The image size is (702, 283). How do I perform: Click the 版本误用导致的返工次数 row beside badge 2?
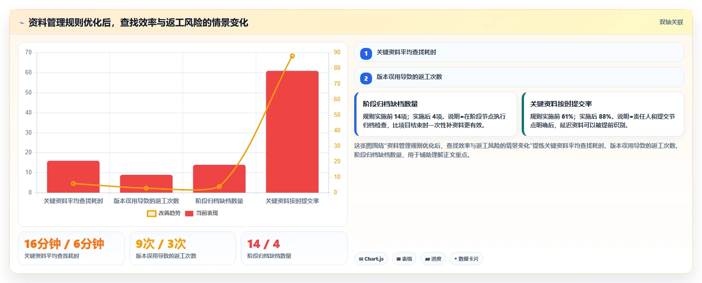pos(519,77)
